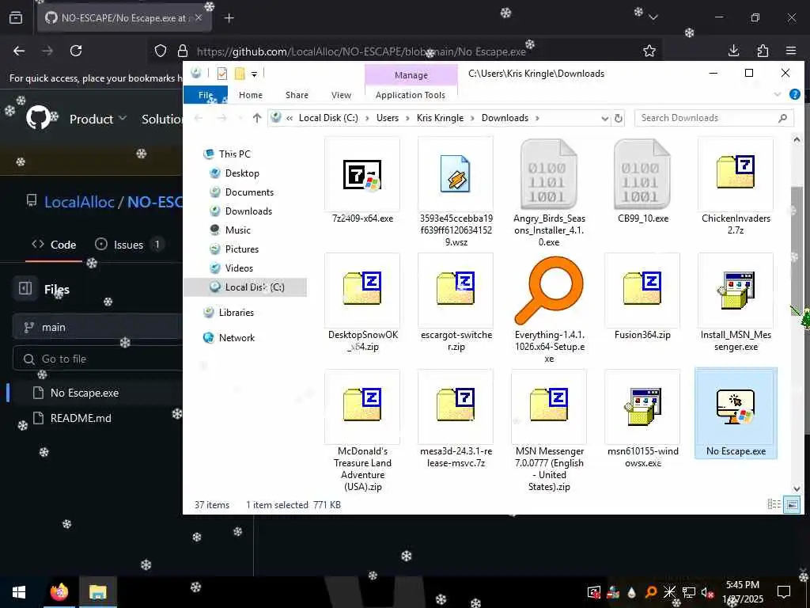810x608 pixels.
Task: Select Documents in navigation pane
Action: (249, 192)
